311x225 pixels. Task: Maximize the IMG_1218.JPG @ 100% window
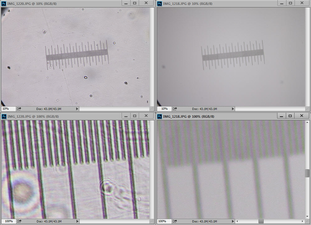[290, 116]
